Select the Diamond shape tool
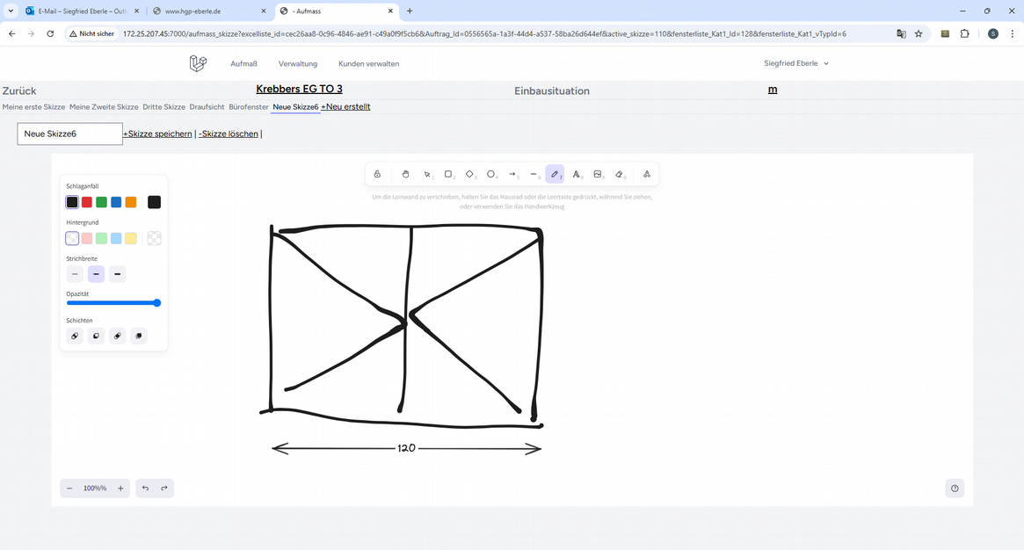This screenshot has width=1024, height=550. coord(469,174)
